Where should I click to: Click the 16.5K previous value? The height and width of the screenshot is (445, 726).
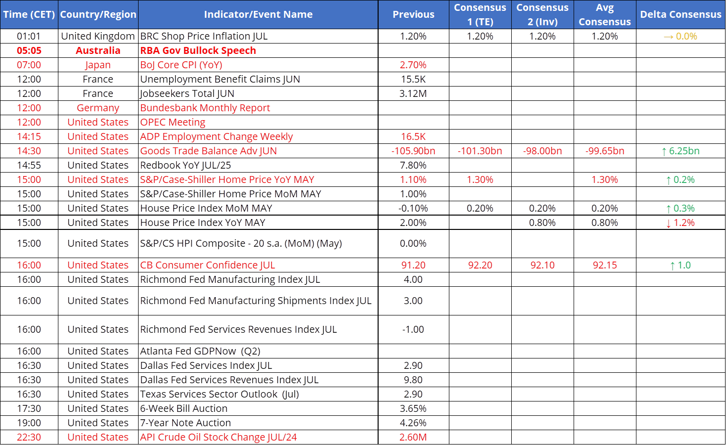(414, 136)
